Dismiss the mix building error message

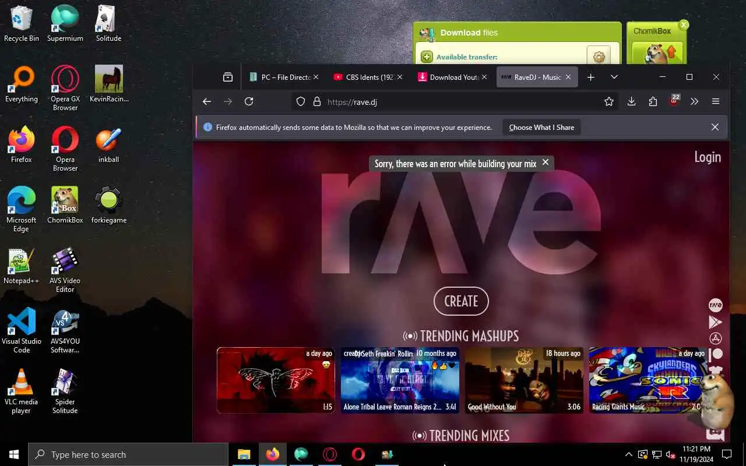coord(546,163)
